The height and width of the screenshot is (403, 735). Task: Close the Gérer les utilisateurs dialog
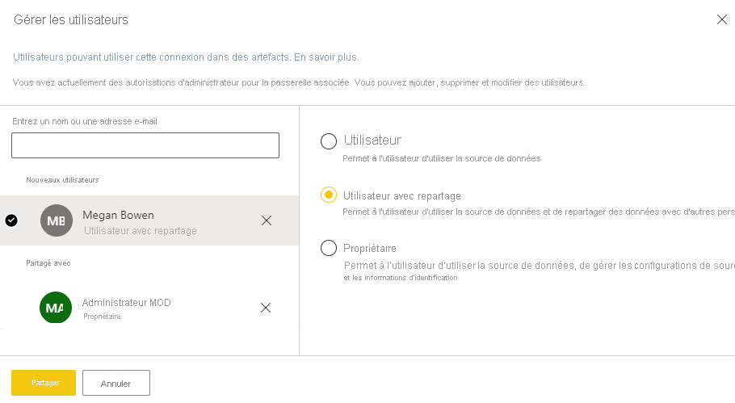pos(721,19)
